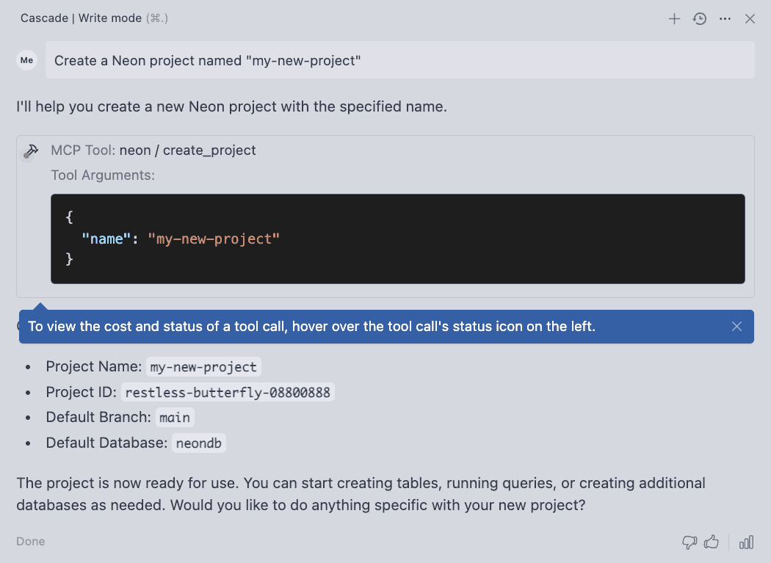
Task: Click the restless-butterfly-08800888 project ID chip
Action: [x=228, y=393]
